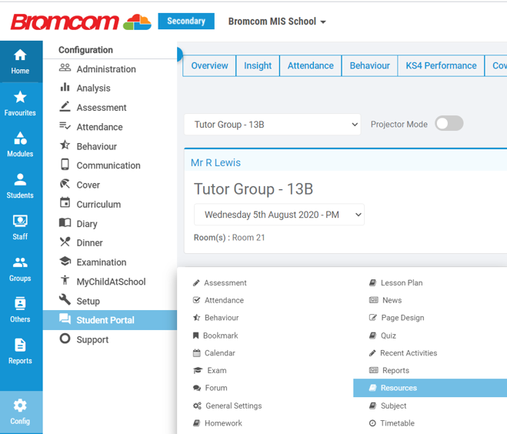The height and width of the screenshot is (434, 507).
Task: Expand the Bromcom MIS School dropdown
Action: [x=277, y=22]
